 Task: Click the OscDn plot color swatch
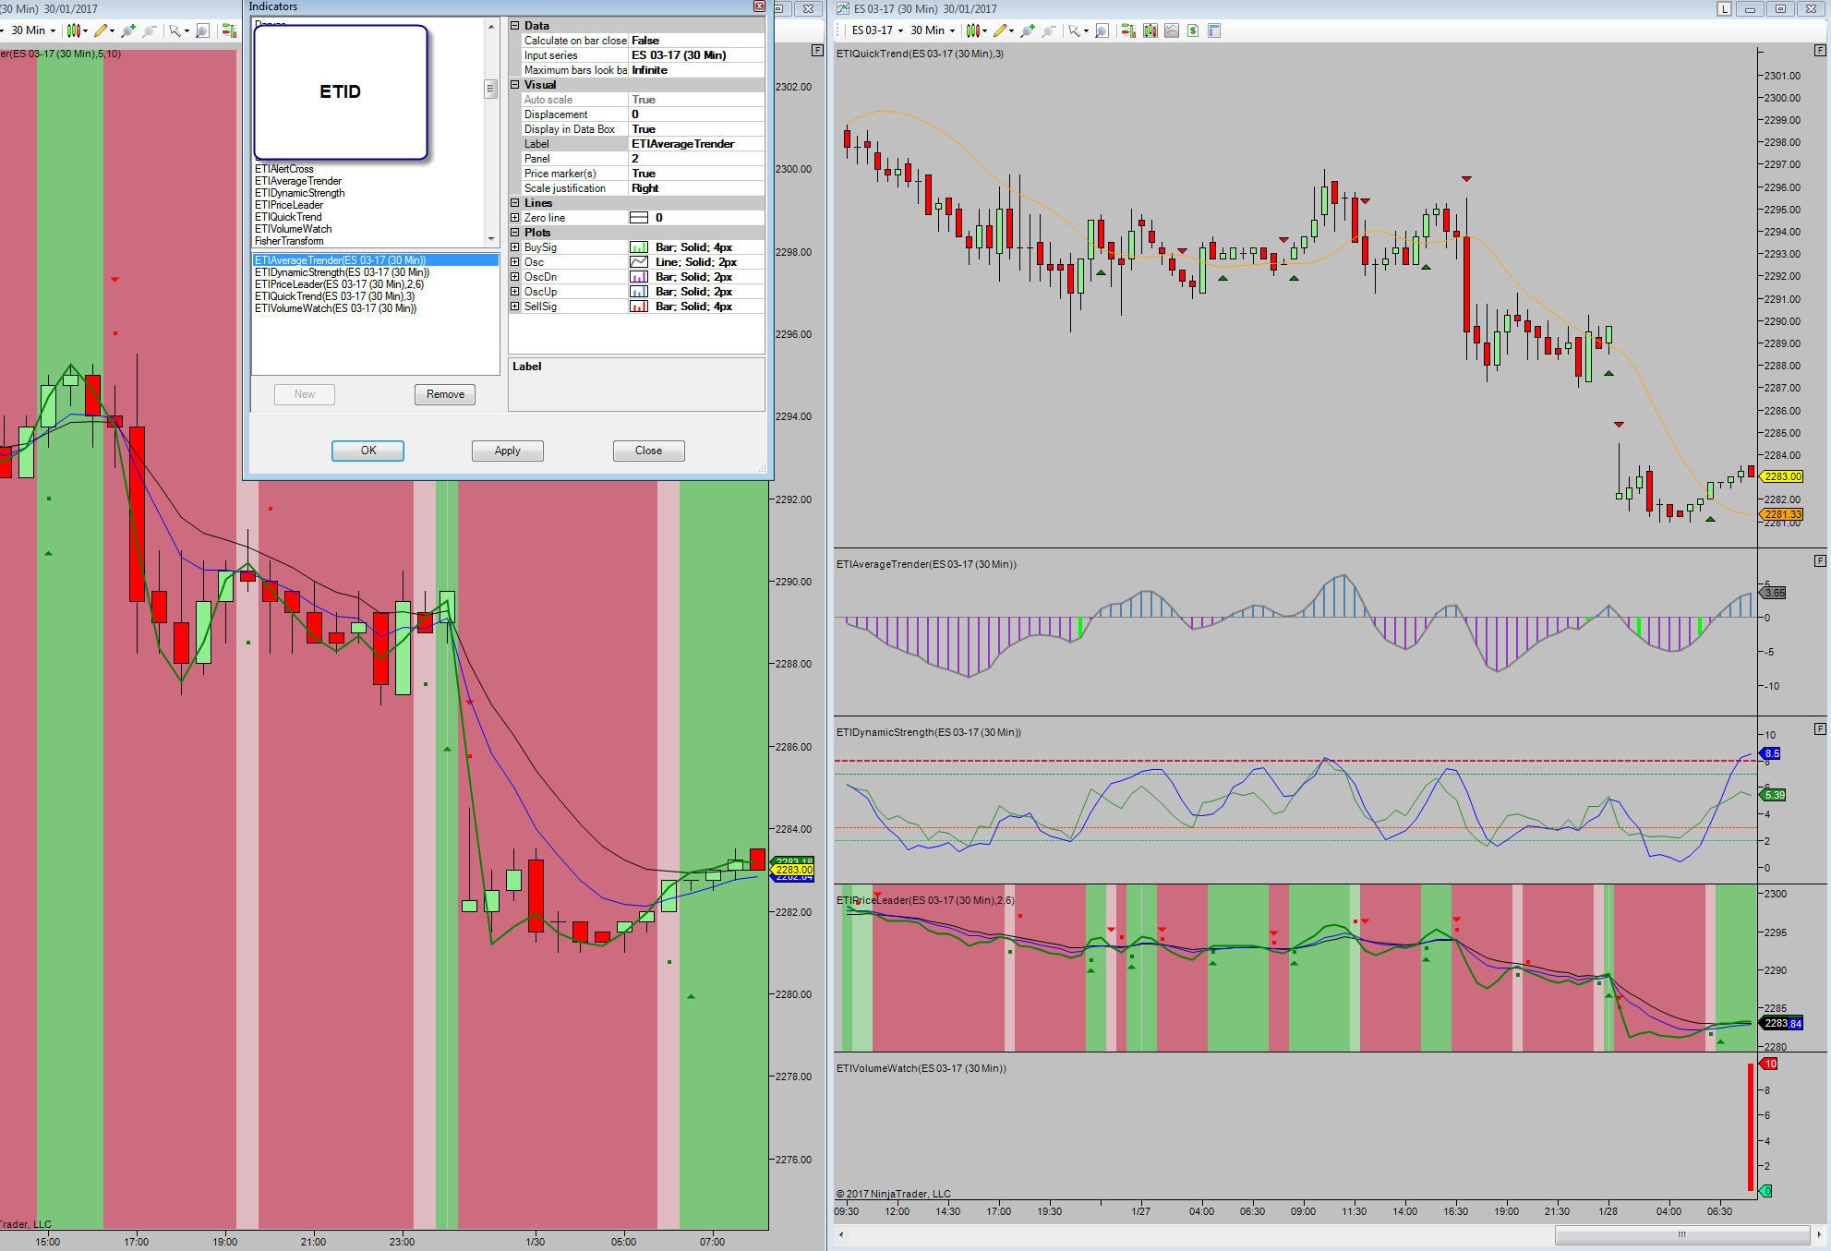(x=638, y=277)
